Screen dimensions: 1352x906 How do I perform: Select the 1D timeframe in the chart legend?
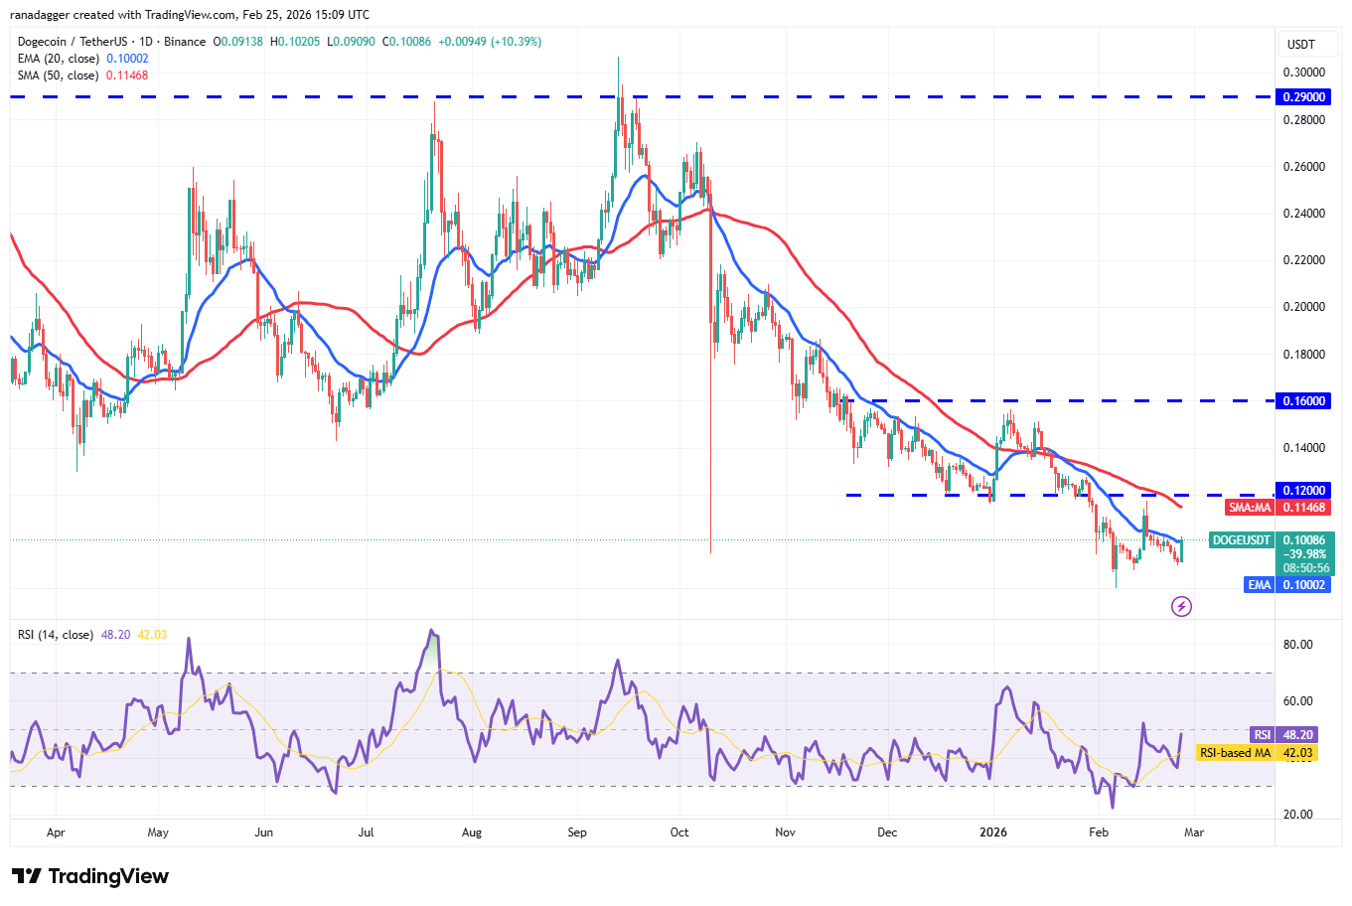pyautogui.click(x=149, y=43)
